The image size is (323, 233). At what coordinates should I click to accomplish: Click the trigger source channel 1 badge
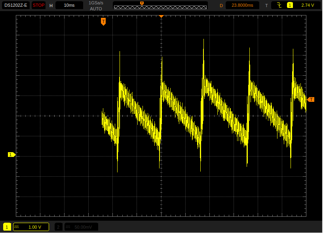(290, 5)
